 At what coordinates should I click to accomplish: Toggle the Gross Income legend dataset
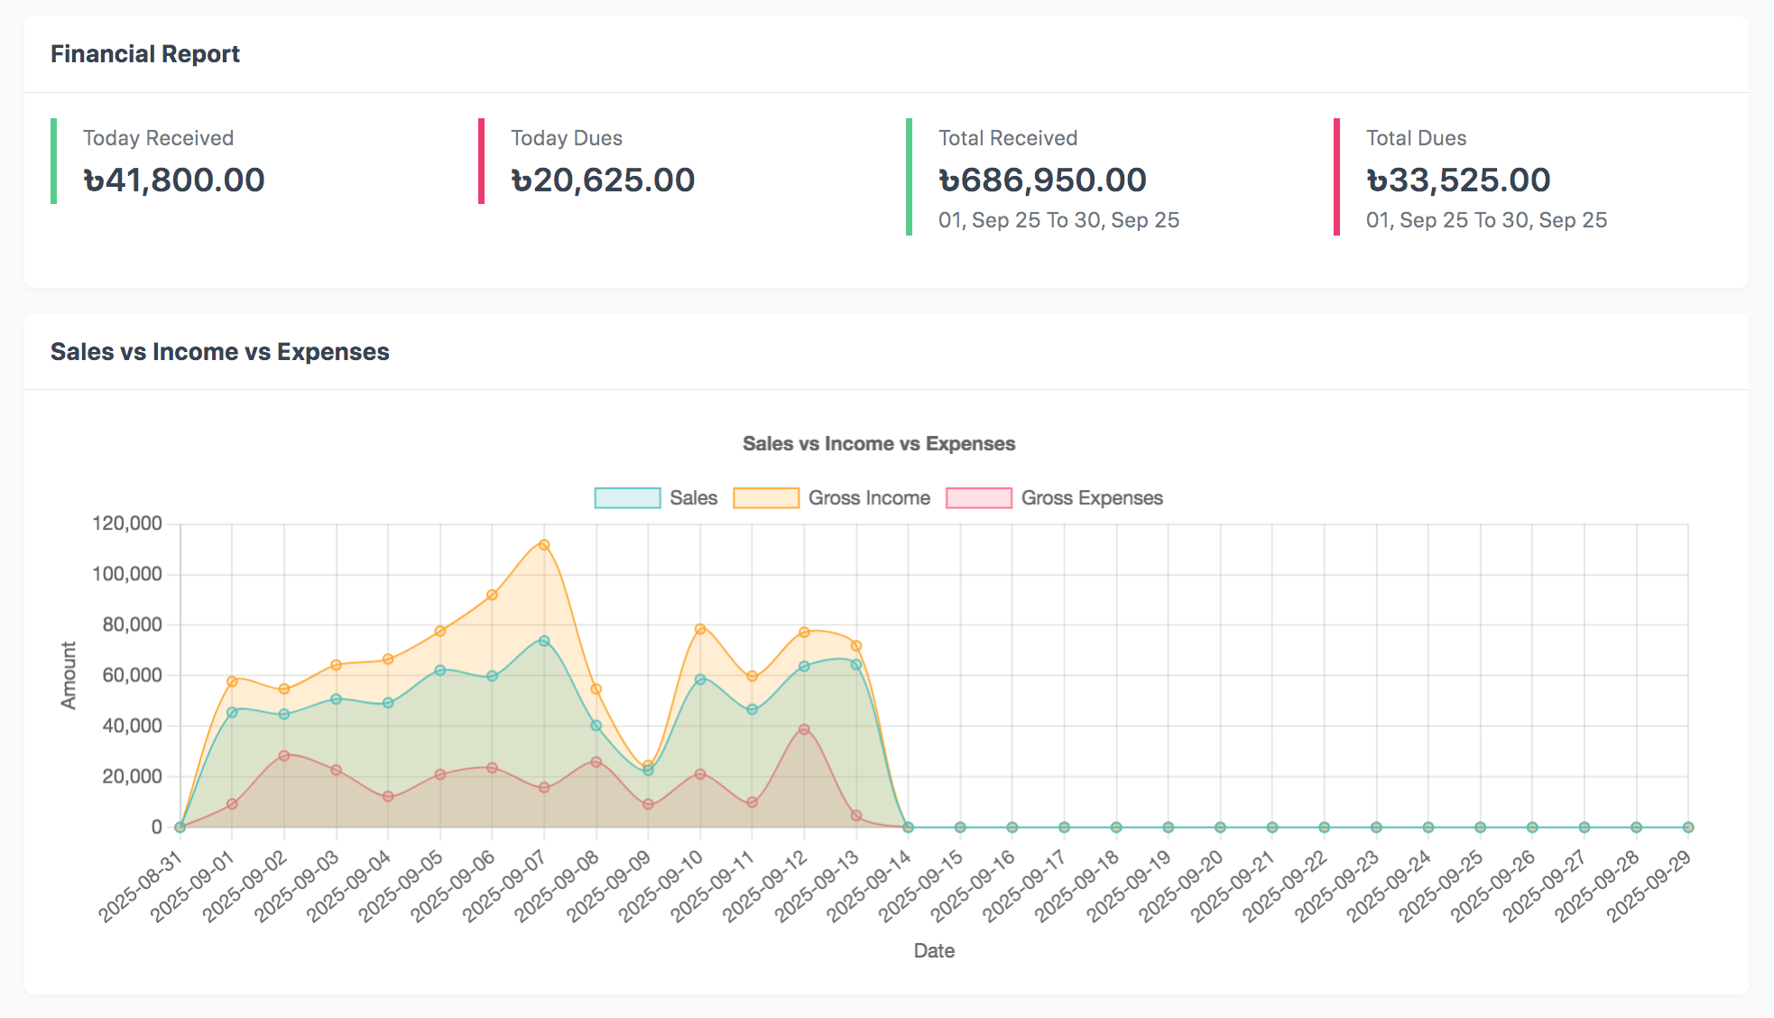tap(868, 498)
